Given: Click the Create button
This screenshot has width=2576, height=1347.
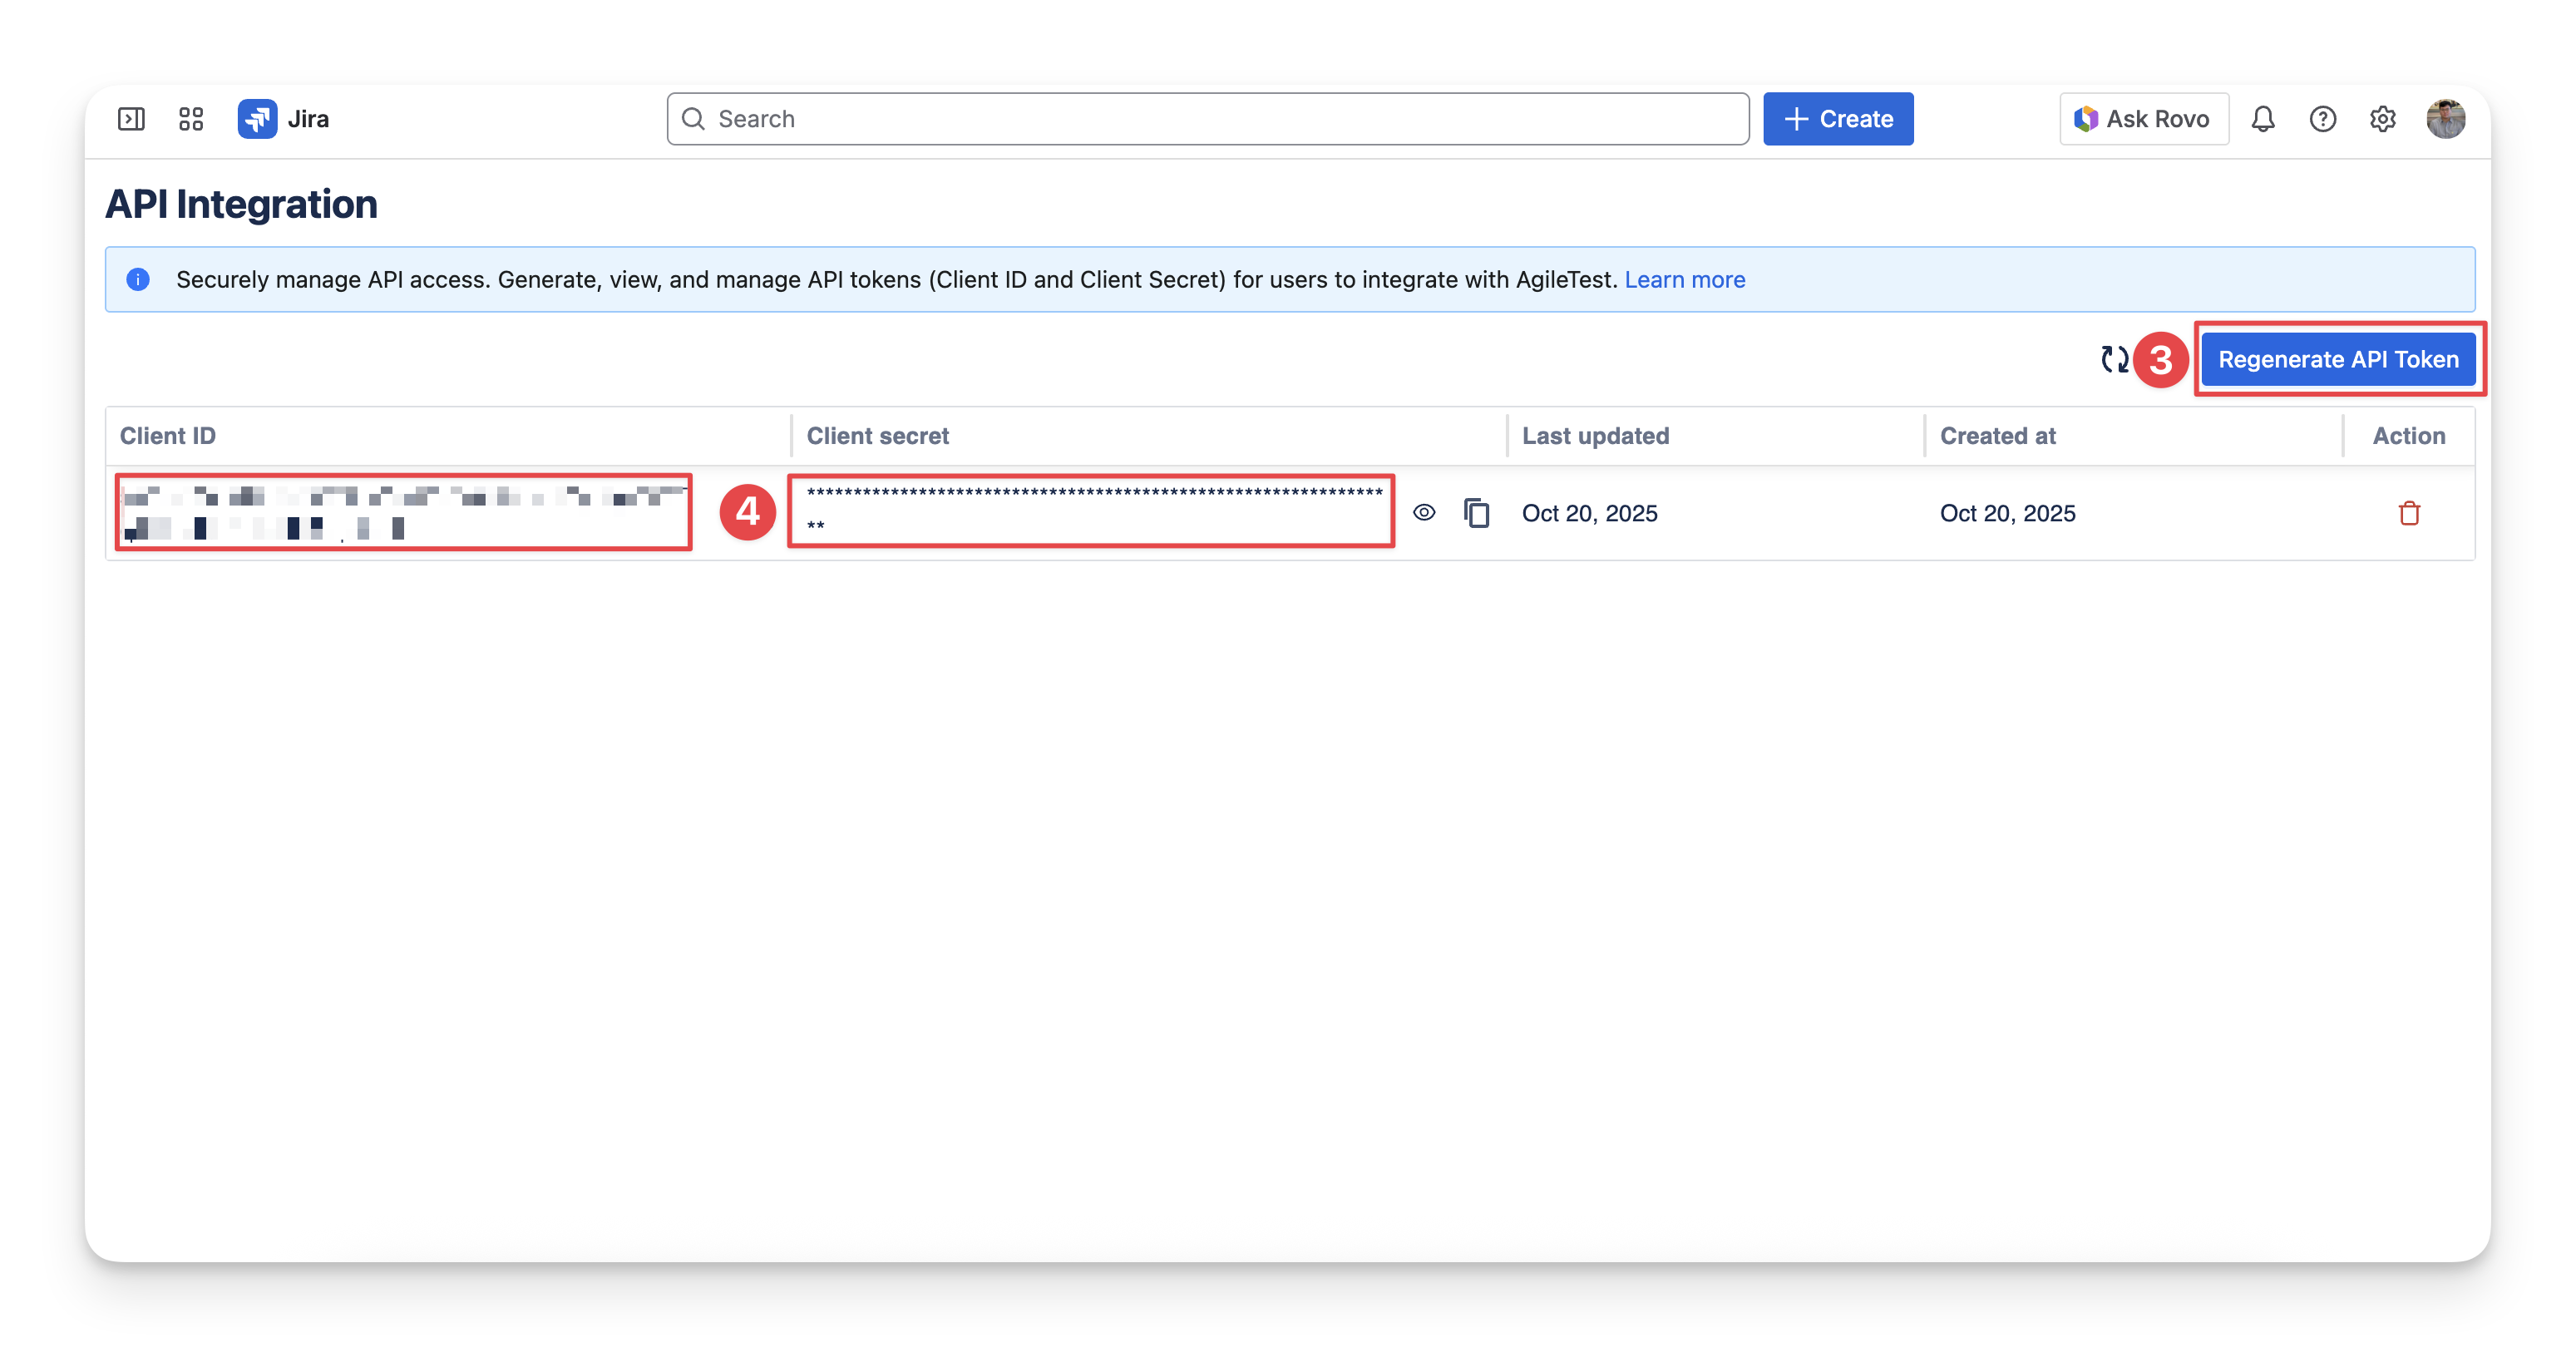Looking at the screenshot, I should coord(1838,119).
